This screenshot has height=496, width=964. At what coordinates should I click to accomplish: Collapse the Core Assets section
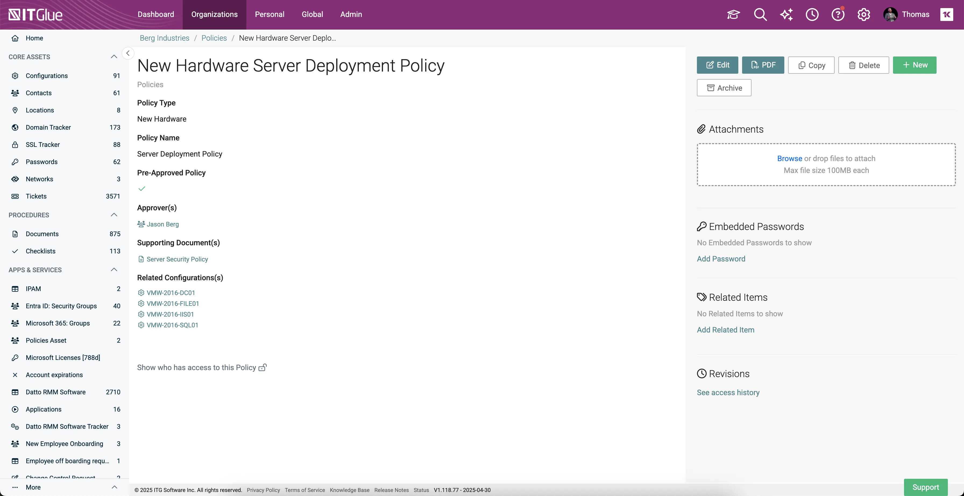coord(114,57)
